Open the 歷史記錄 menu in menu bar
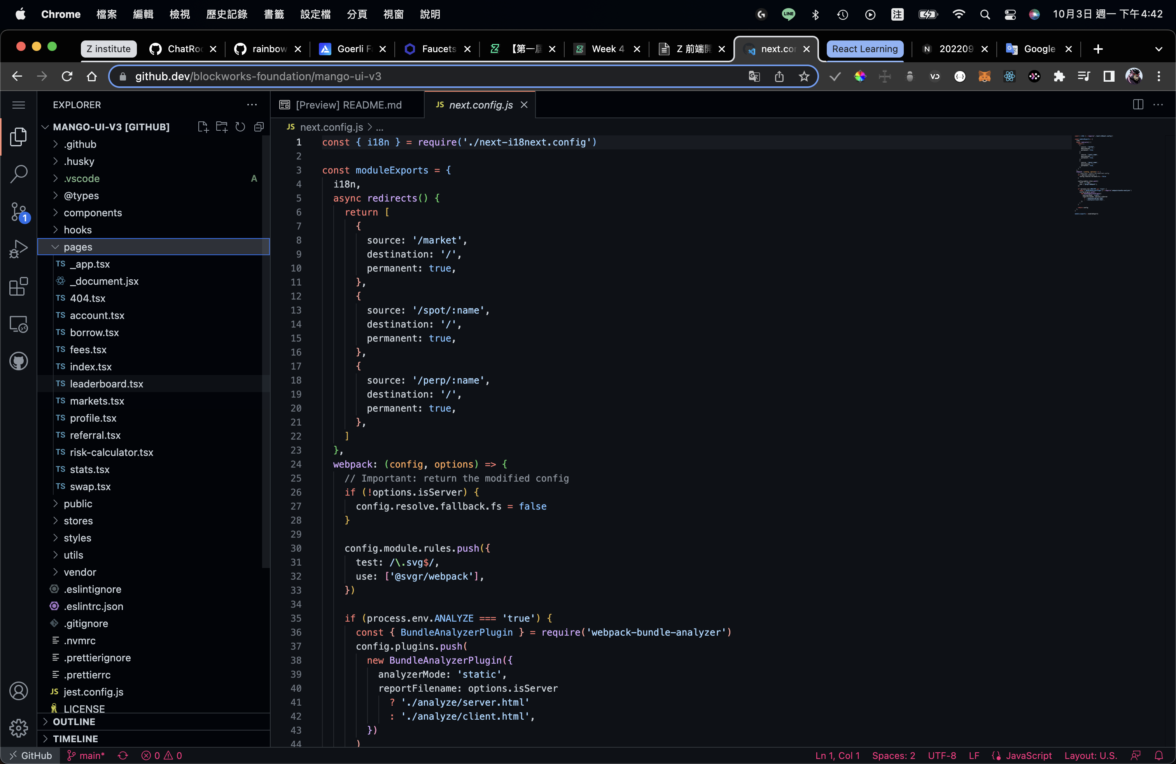Viewport: 1176px width, 764px height. pyautogui.click(x=226, y=14)
